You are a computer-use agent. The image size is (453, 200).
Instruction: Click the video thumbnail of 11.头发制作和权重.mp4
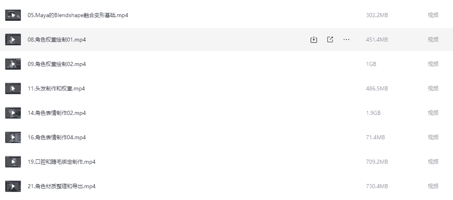[x=13, y=88]
